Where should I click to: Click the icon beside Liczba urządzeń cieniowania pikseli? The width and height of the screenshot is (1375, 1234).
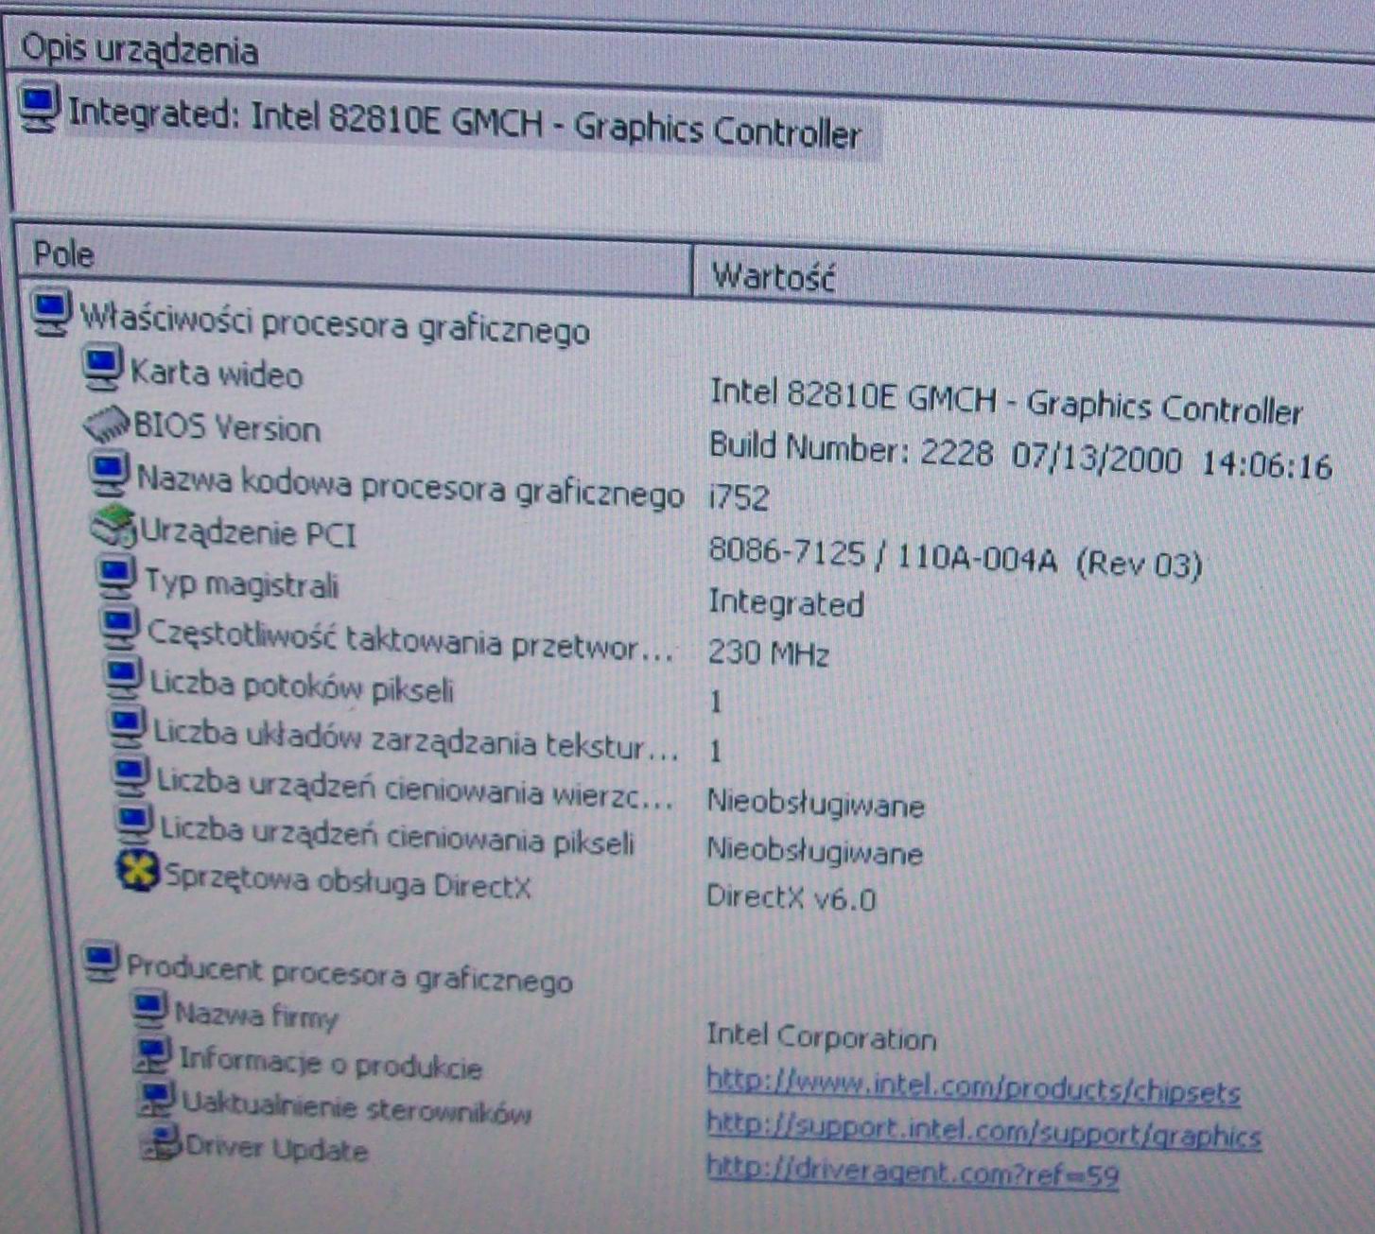click(x=134, y=822)
